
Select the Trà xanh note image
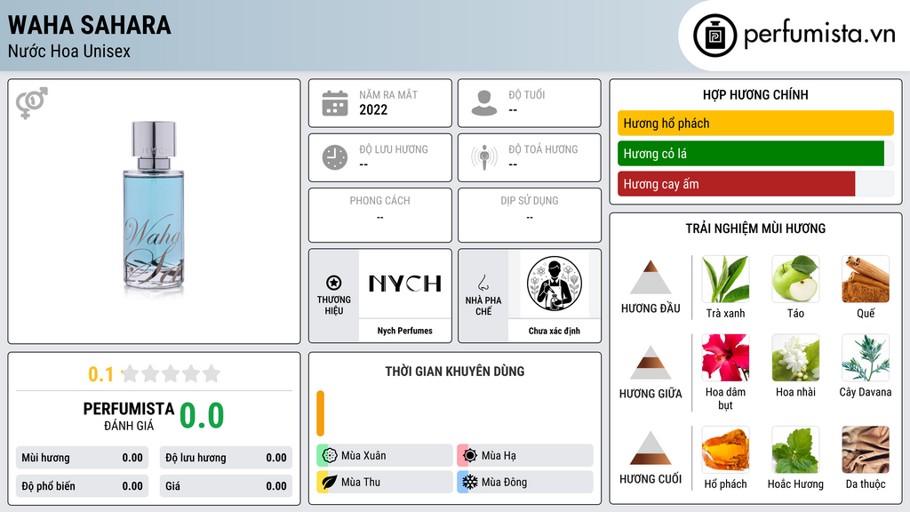tap(725, 279)
